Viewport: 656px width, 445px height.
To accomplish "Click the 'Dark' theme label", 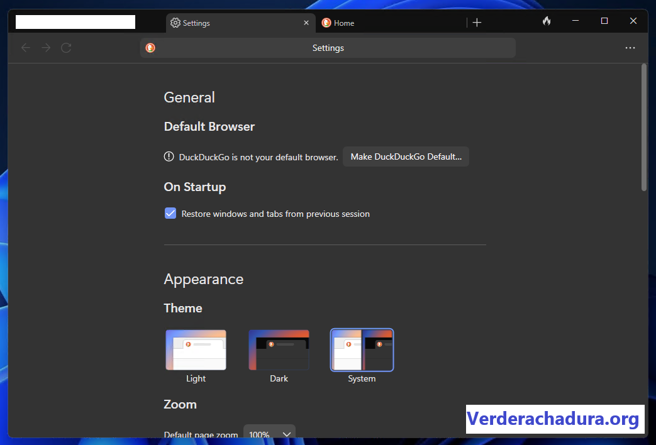I will 279,378.
